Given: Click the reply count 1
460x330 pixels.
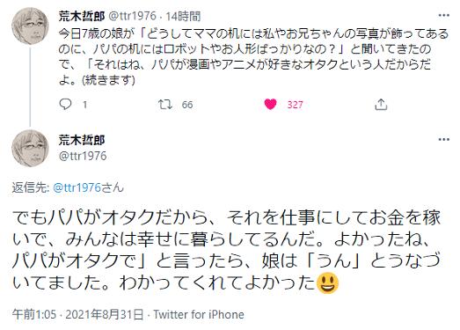Looking at the screenshot, I should point(84,105).
